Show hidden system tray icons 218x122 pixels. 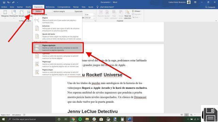188,119
